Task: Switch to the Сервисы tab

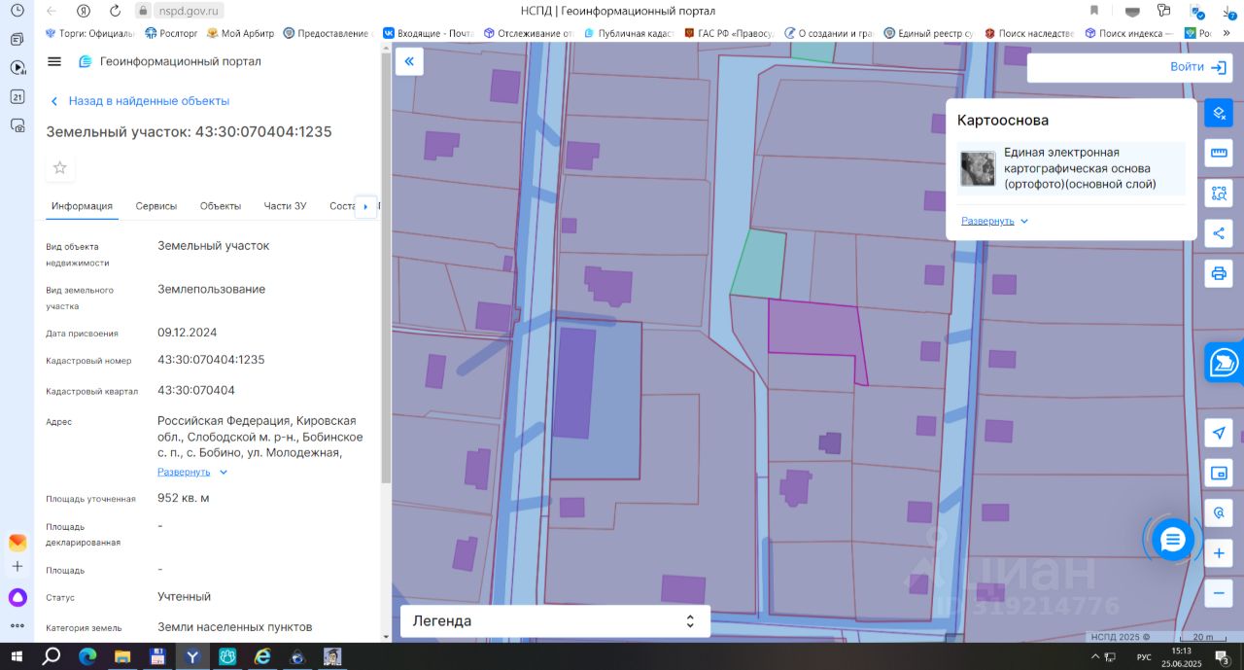Action: (156, 206)
